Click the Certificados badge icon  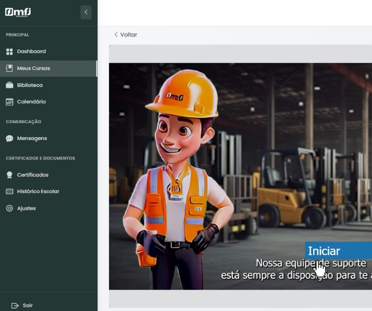(9, 175)
